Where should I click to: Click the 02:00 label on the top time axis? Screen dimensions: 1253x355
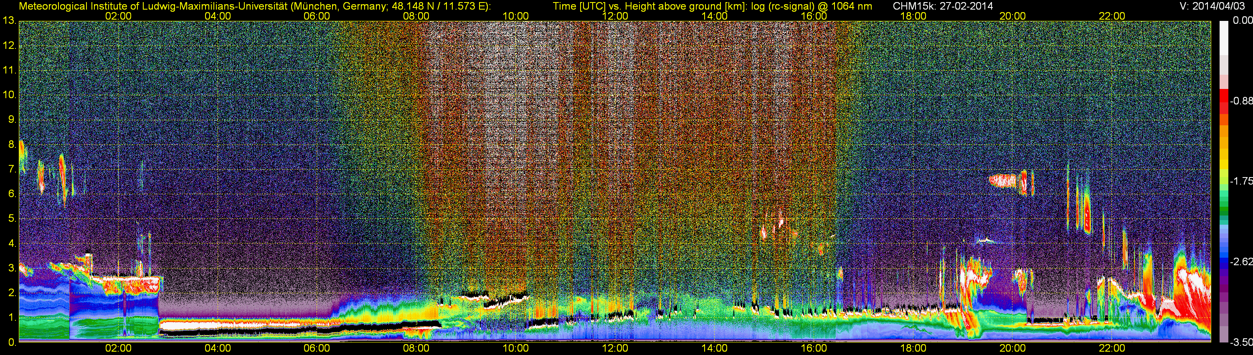point(118,16)
